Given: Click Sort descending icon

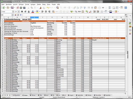Looking at the screenshot, I should 81,8.
